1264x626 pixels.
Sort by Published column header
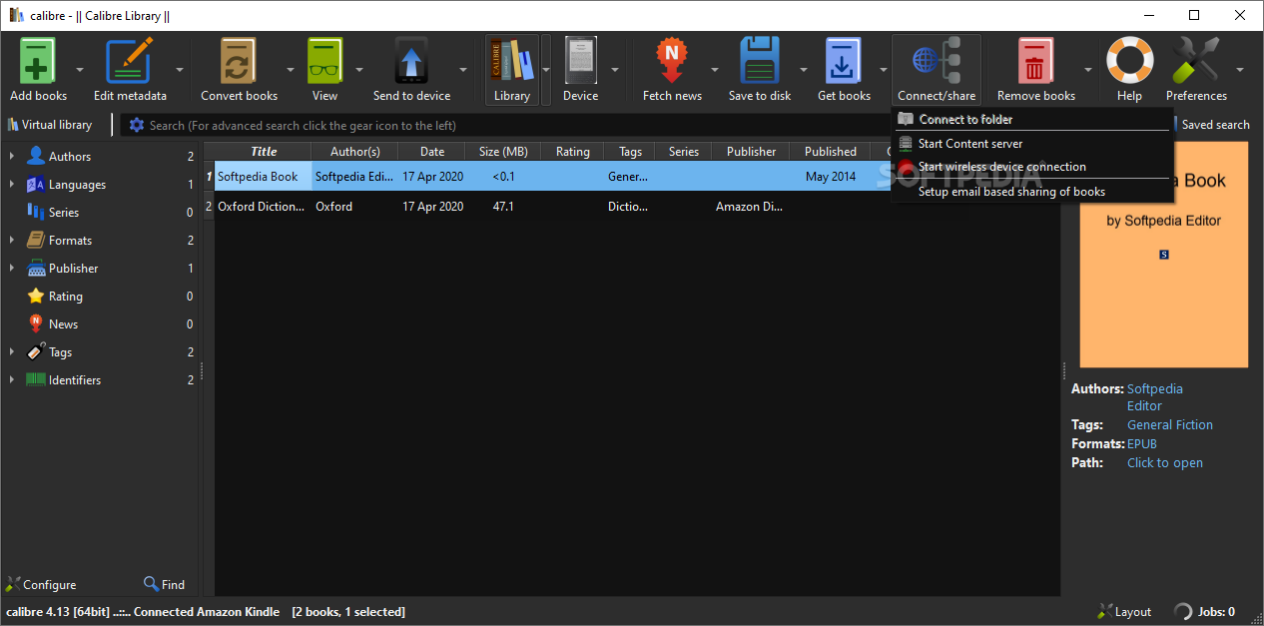pyautogui.click(x=830, y=152)
